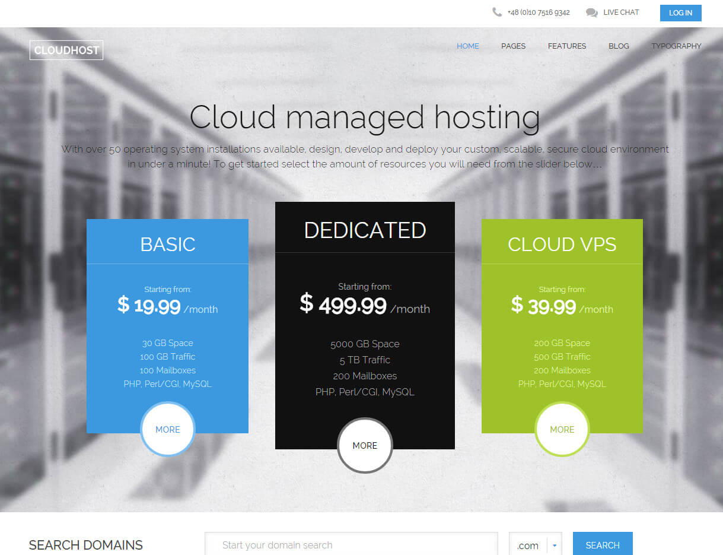Viewport: 723px width, 555px height.
Task: Click the SEARCH button
Action: [x=603, y=544]
